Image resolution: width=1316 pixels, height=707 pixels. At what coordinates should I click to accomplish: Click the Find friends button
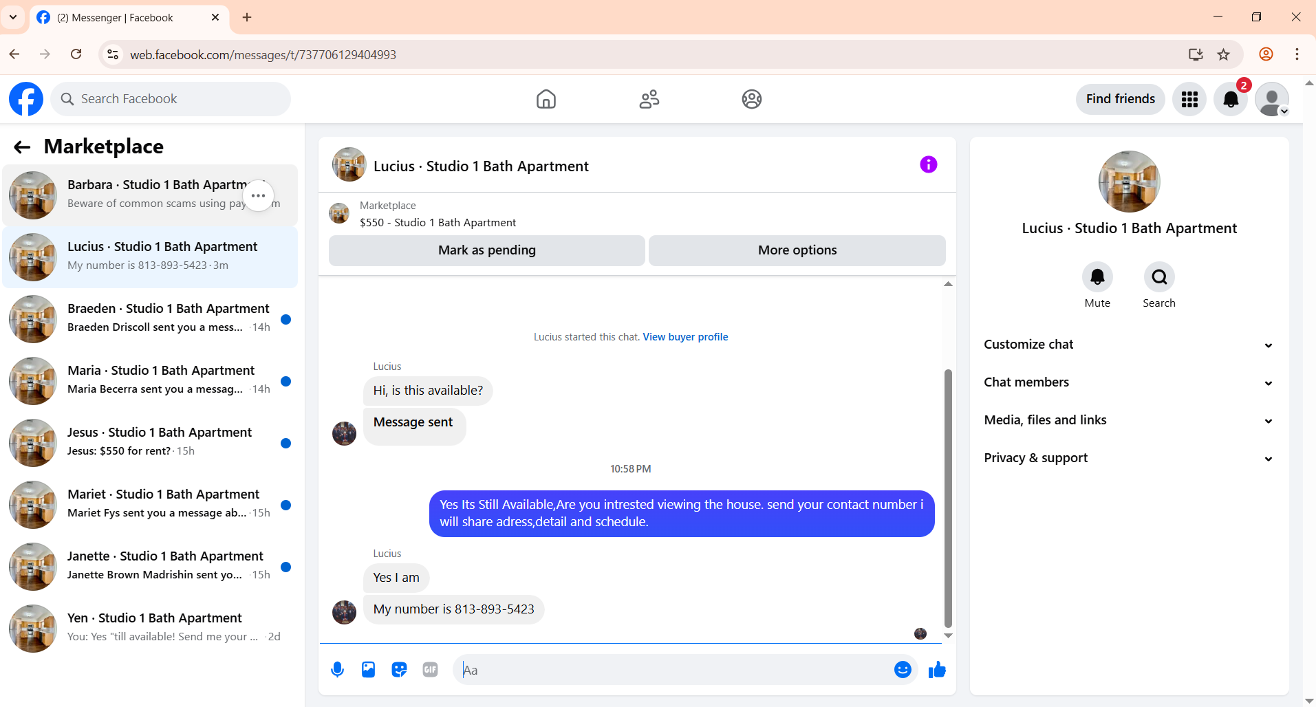[1120, 99]
